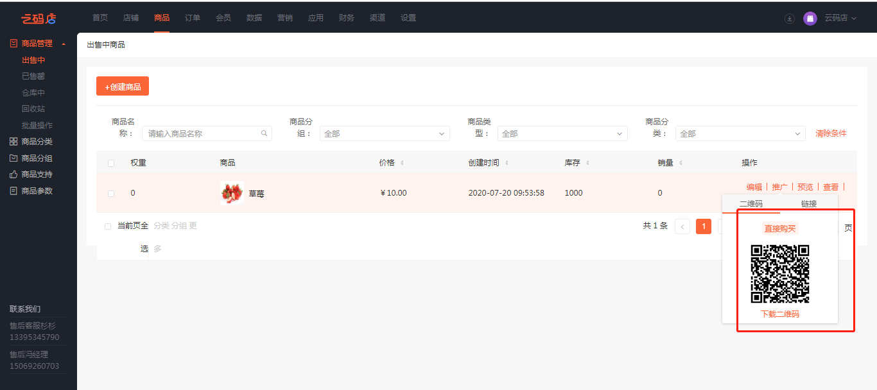877x390 pixels.
Task: Click the 商品管理 sidebar icon
Action: 13,44
